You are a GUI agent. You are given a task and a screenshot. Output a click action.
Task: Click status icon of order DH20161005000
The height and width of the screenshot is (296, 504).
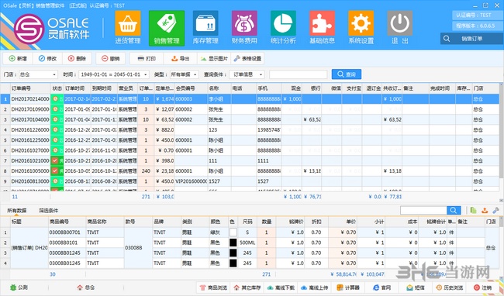55,170
